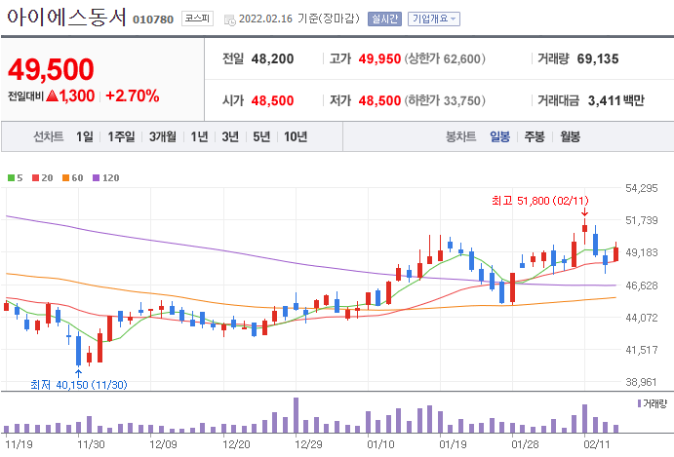Viewport: 674px width, 457px height.
Task: Click the 01/19 x-axis date label
Action: [453, 444]
